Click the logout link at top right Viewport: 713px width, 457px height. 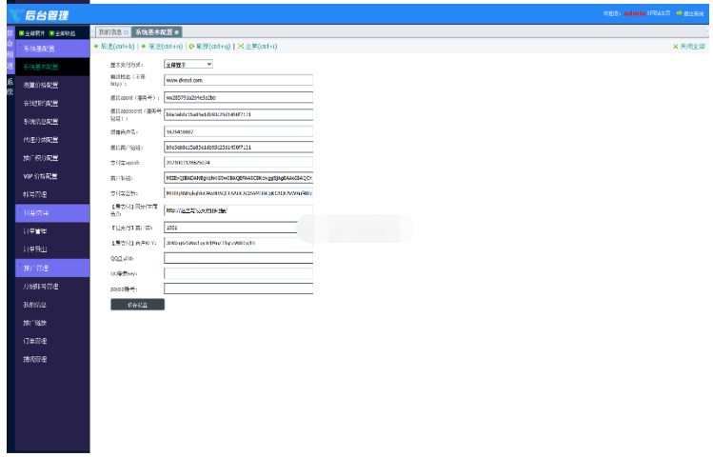[x=689, y=13]
